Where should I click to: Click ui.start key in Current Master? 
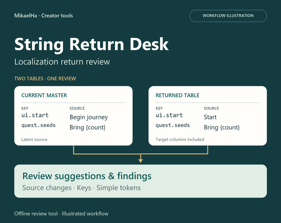coord(35,115)
